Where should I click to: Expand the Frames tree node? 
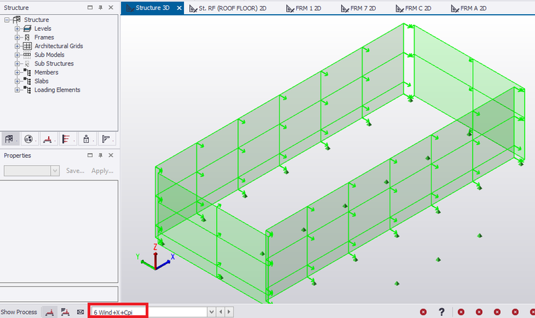pyautogui.click(x=17, y=37)
